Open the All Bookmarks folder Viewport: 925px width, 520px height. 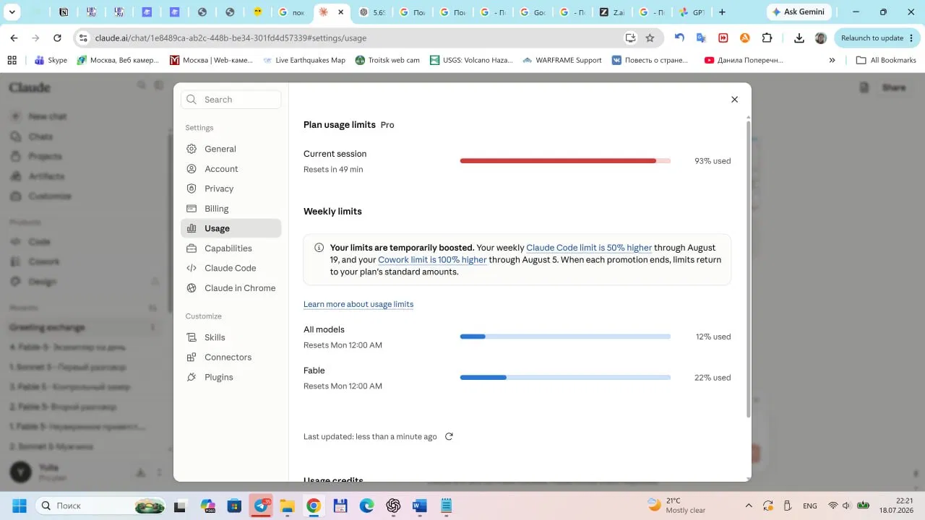tap(886, 60)
